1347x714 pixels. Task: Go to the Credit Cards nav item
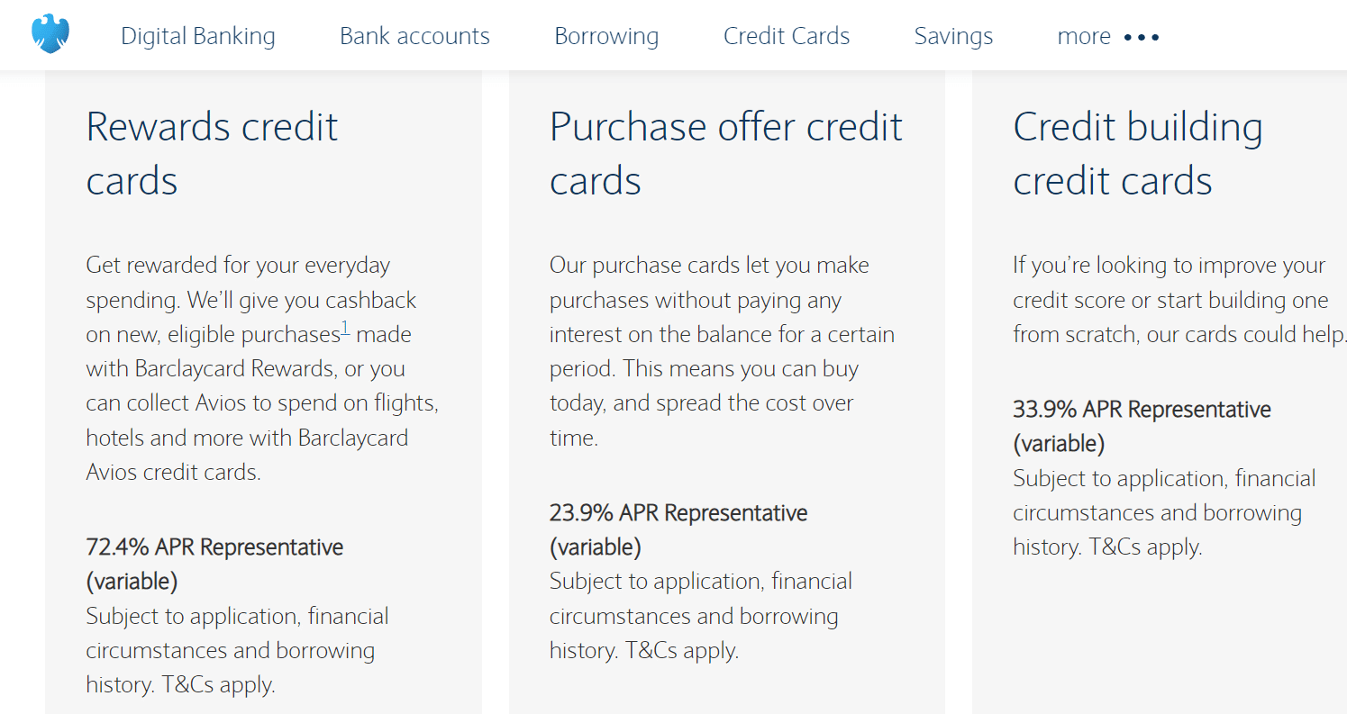787,36
